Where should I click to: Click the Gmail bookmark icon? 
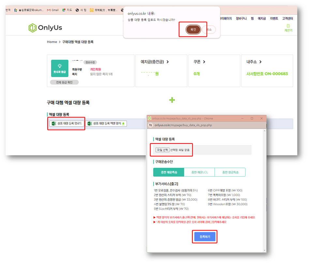(49, 10)
